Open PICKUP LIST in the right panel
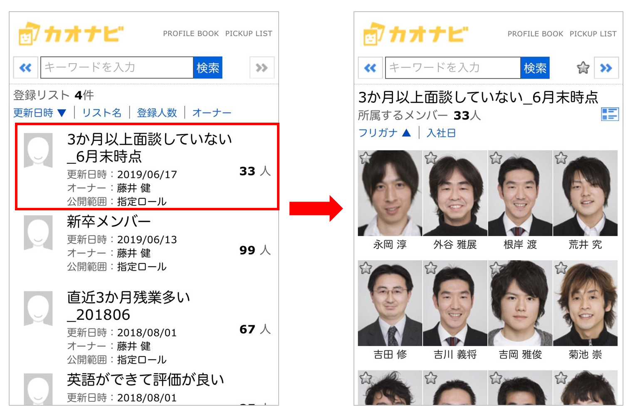 click(593, 34)
